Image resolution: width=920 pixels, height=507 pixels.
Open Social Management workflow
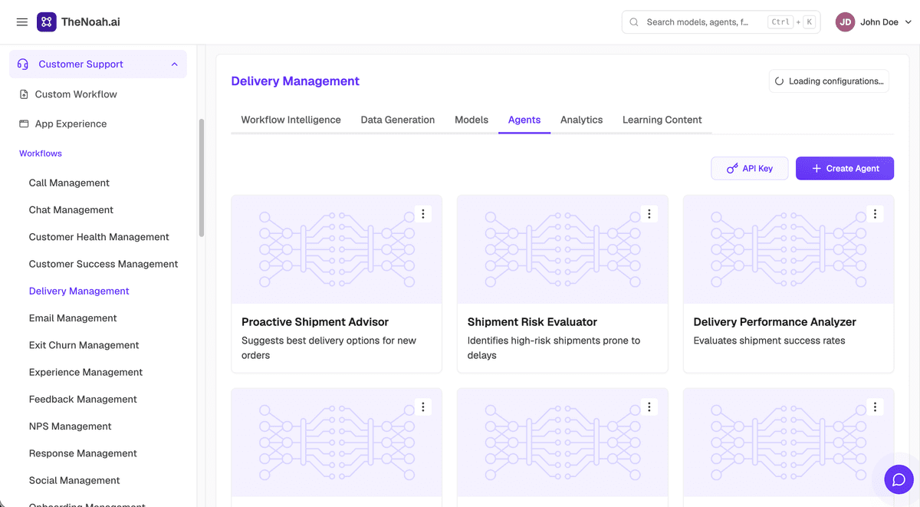click(x=74, y=481)
